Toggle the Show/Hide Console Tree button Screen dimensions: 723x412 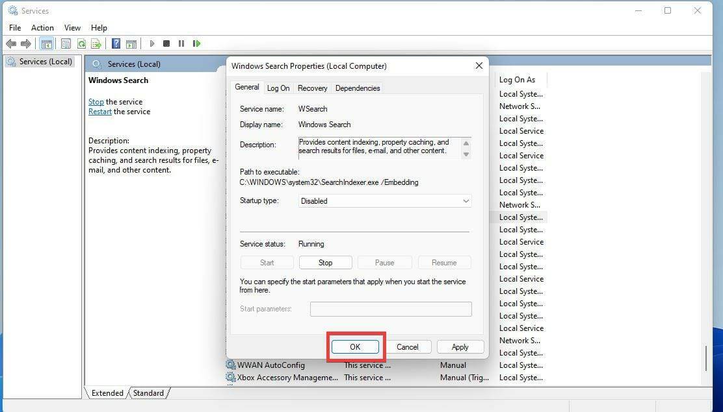[x=46, y=43]
